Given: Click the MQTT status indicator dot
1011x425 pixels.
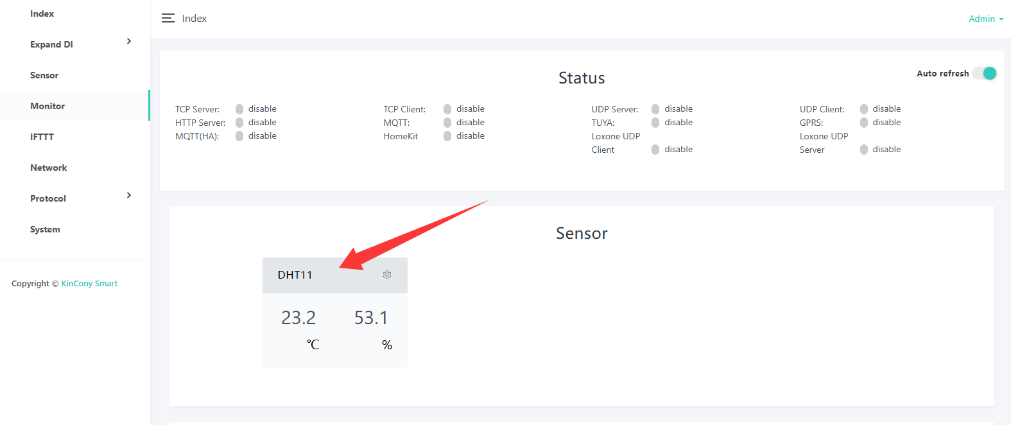Looking at the screenshot, I should click(x=447, y=123).
